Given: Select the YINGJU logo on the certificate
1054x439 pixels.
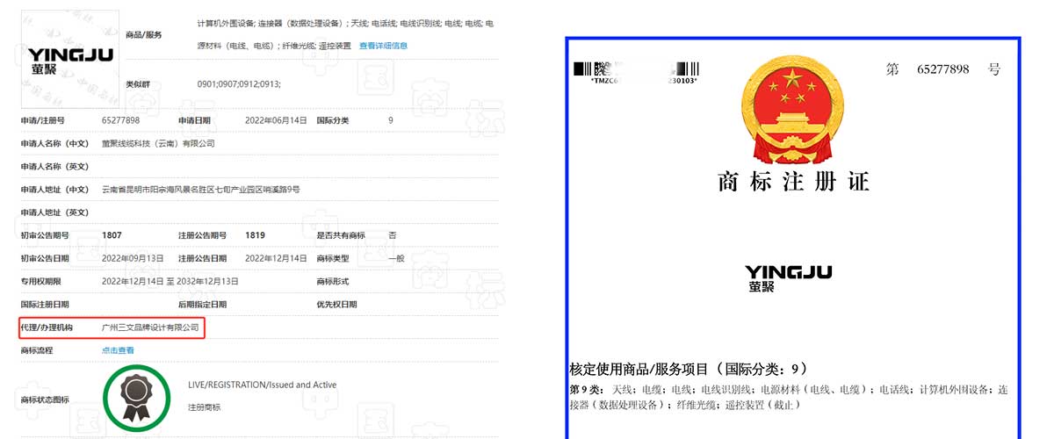Looking at the screenshot, I should click(788, 277).
